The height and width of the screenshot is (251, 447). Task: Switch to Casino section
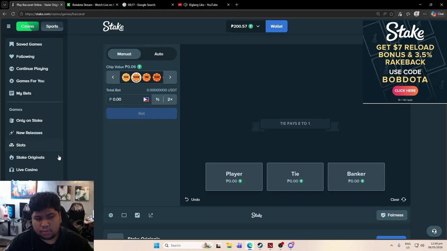28,26
